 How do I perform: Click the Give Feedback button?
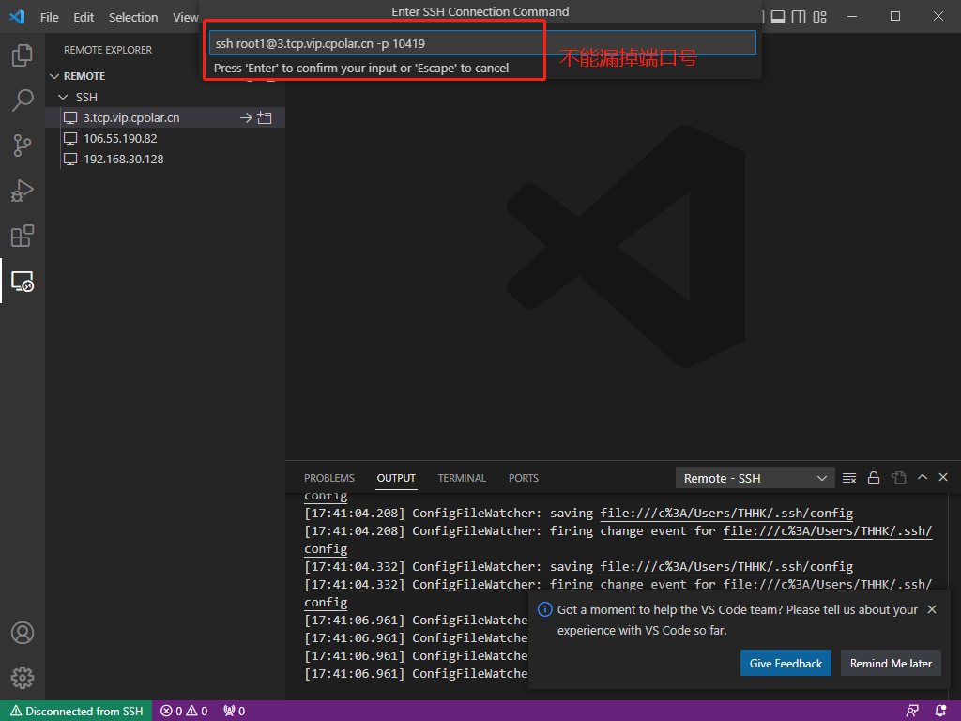(x=786, y=663)
